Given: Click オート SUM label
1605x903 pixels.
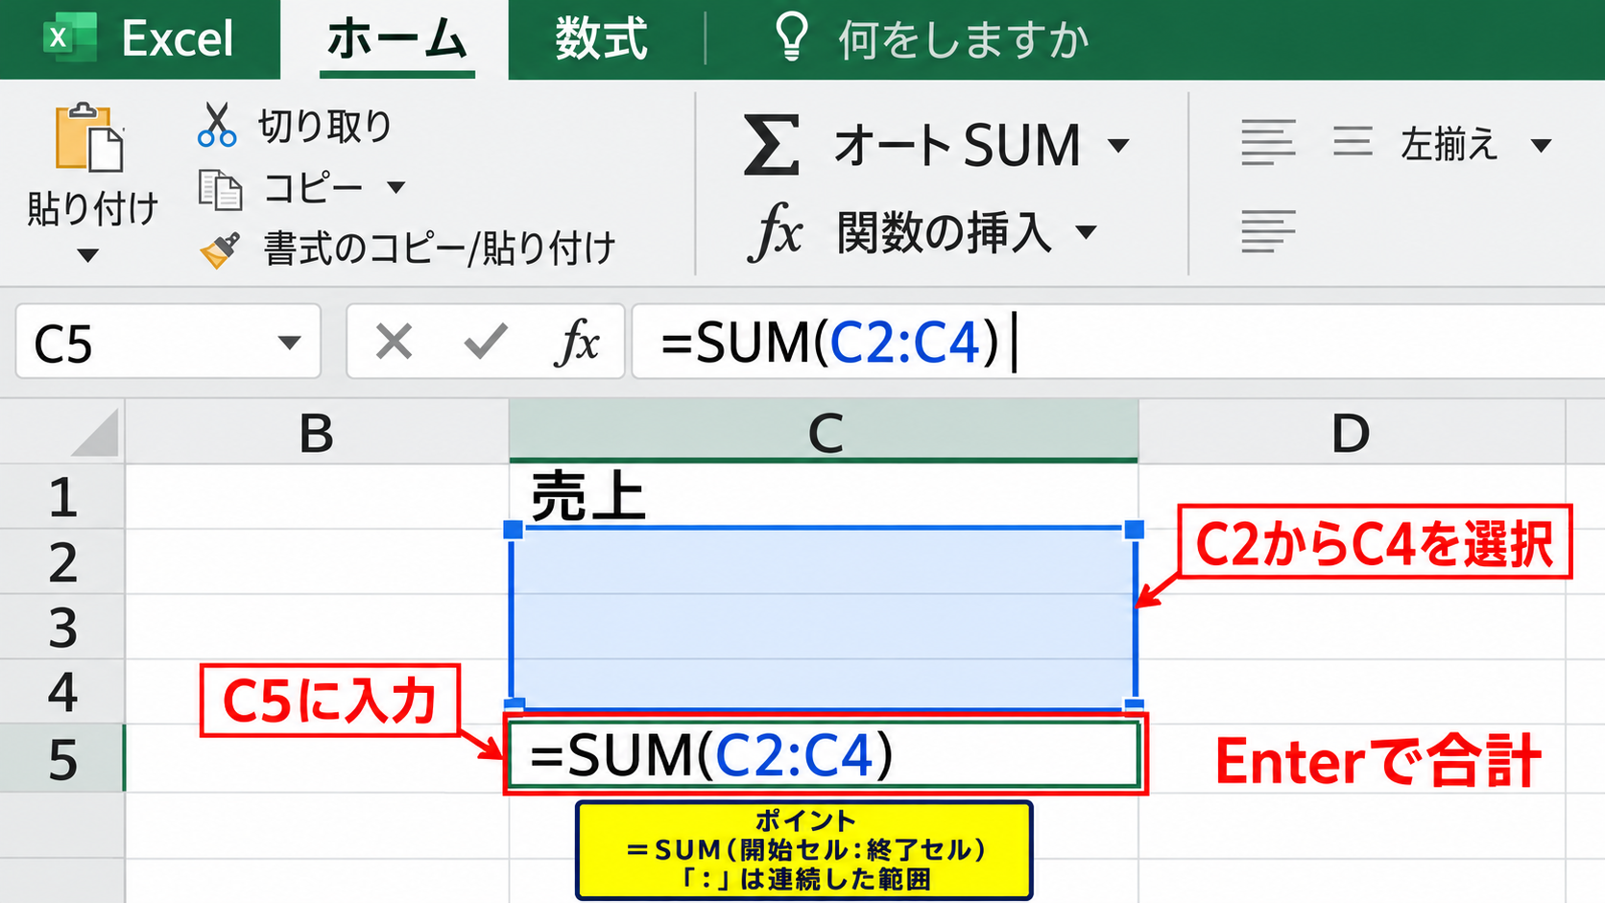Looking at the screenshot, I should [957, 146].
